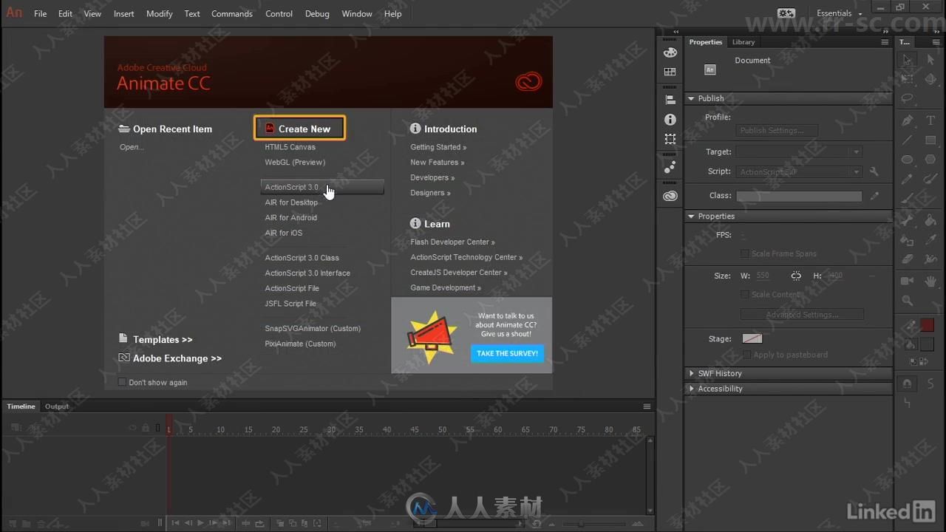Click the TAKE THE SURVEY! button

pos(507,353)
